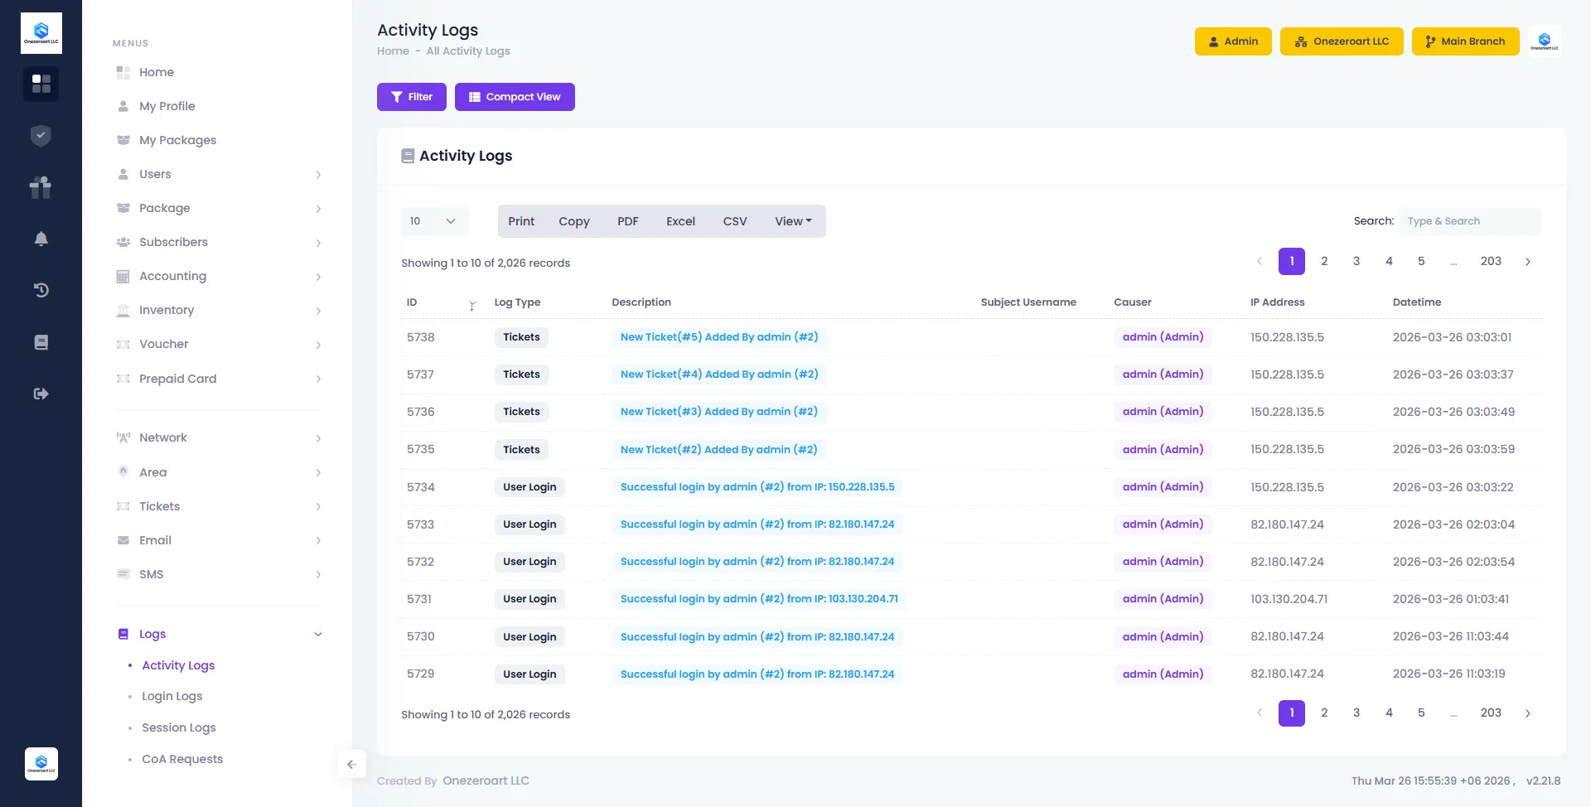Viewport: 1591px width, 807px height.
Task: Click the purple Filter button
Action: pos(412,97)
